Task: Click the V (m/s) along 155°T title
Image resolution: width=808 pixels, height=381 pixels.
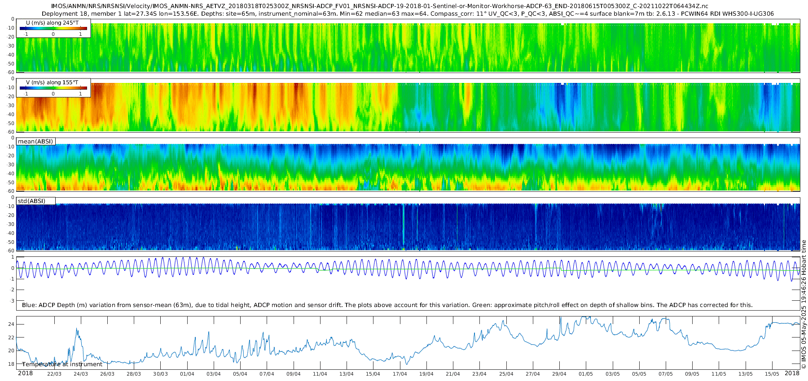Action: tap(52, 82)
